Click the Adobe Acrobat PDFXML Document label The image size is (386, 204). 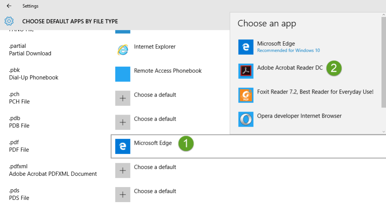pos(53,174)
